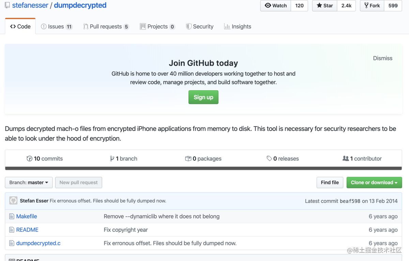Switch to the Code tab
Viewport: 409px width, 261px height.
[x=20, y=26]
